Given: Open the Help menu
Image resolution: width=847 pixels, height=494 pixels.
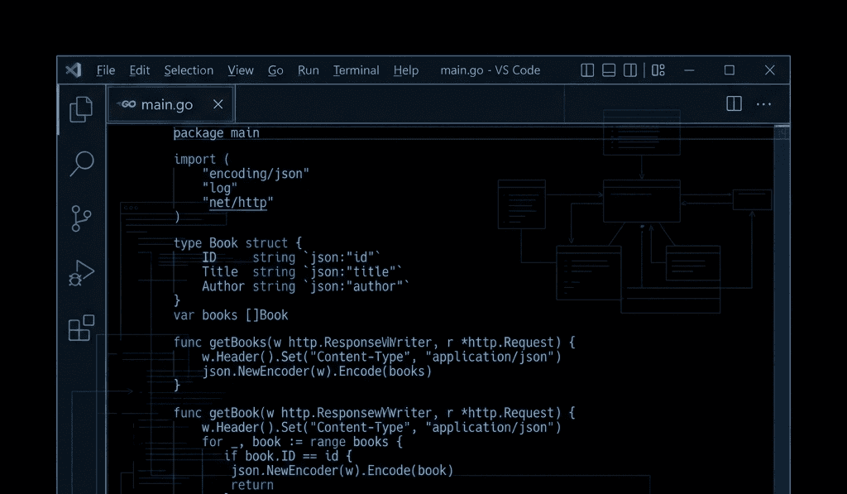Looking at the screenshot, I should click(x=405, y=70).
